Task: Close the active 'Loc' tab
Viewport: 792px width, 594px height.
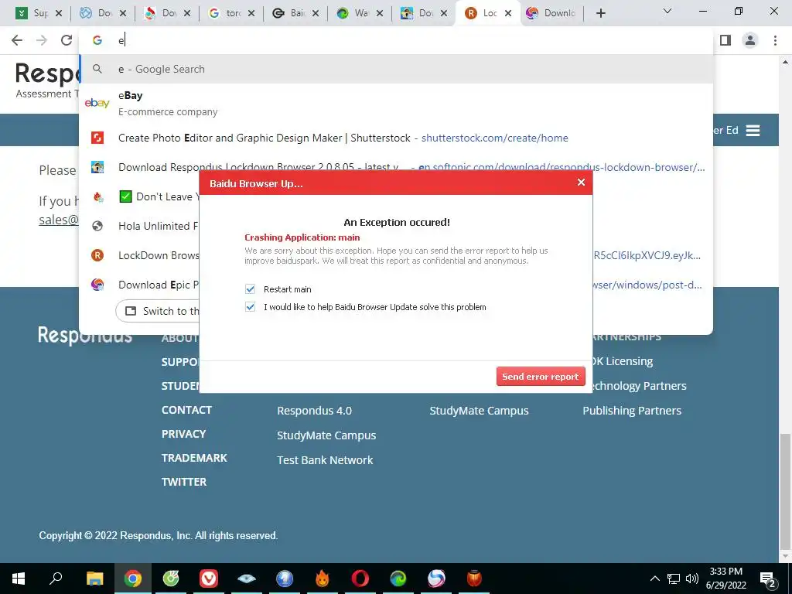Action: [509, 13]
